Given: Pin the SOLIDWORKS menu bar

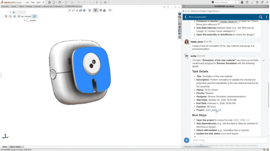Looking at the screenshot, I should click(x=44, y=2).
